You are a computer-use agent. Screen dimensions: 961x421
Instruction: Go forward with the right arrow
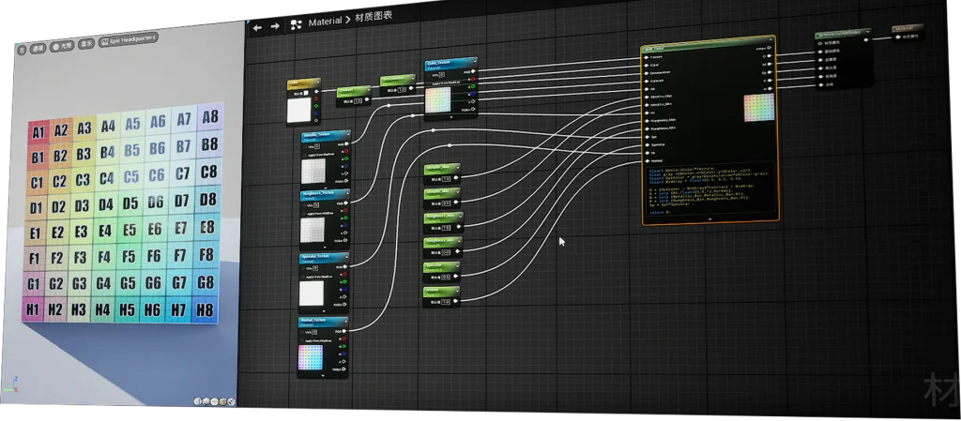[x=275, y=25]
